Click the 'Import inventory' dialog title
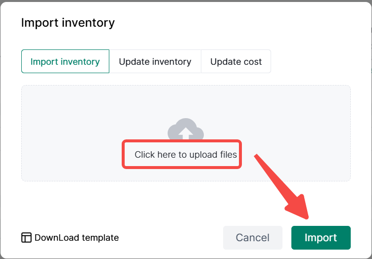This screenshot has height=259, width=372. 68,23
